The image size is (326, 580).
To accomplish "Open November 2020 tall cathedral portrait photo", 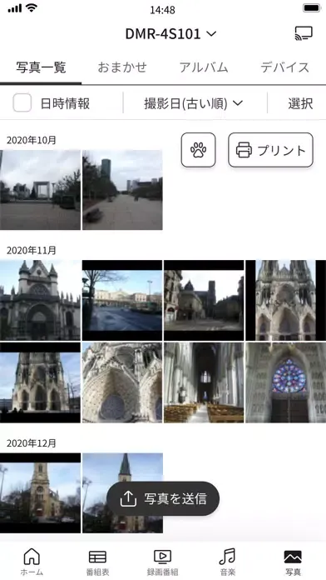I will [286, 300].
